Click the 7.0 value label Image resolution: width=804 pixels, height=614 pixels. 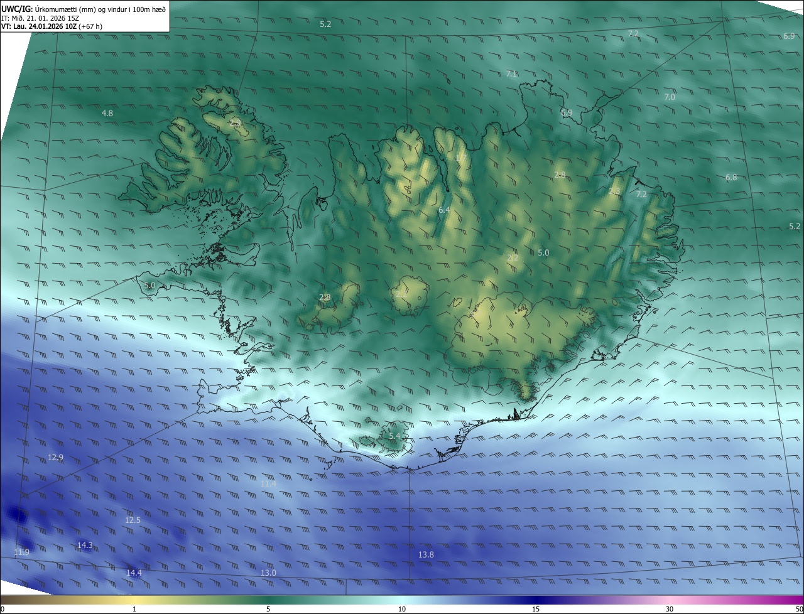(670, 97)
